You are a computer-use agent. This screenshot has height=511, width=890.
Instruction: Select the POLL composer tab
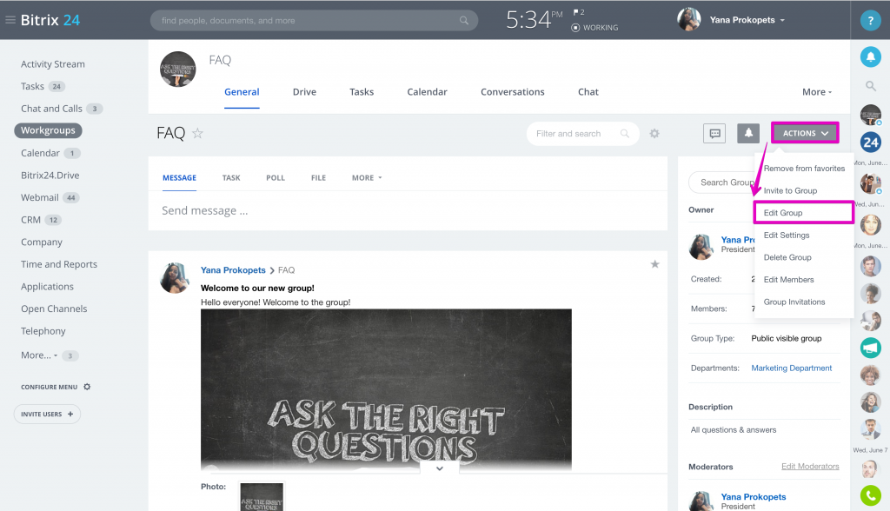[276, 177]
